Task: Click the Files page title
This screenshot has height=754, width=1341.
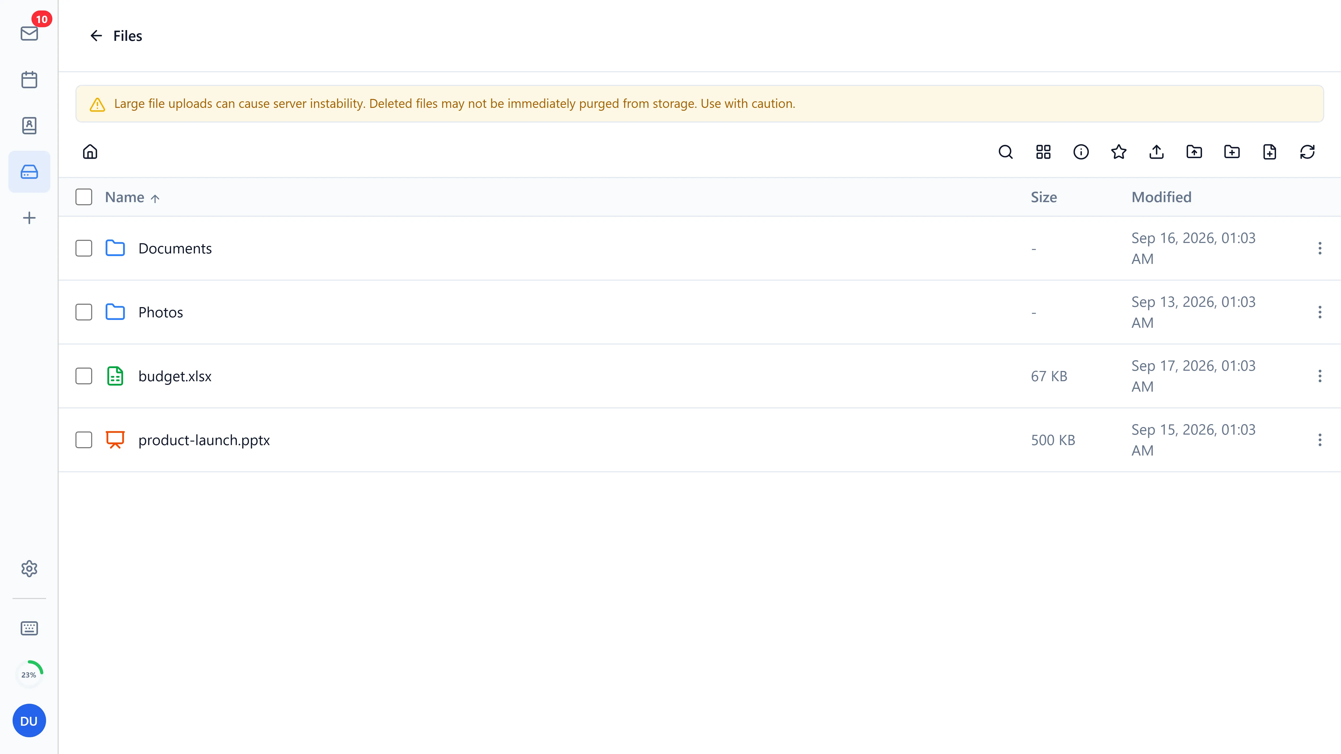Action: tap(128, 36)
